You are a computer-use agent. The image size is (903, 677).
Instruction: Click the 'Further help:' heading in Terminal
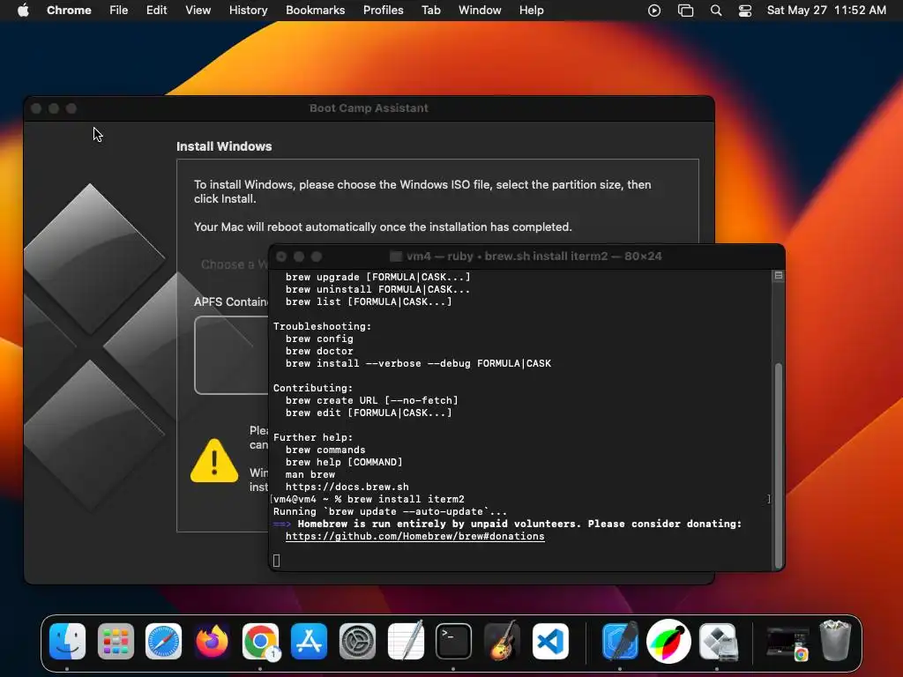(313, 437)
